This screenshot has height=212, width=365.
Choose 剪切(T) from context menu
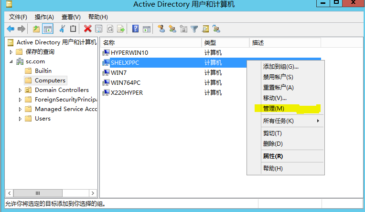[286, 133]
